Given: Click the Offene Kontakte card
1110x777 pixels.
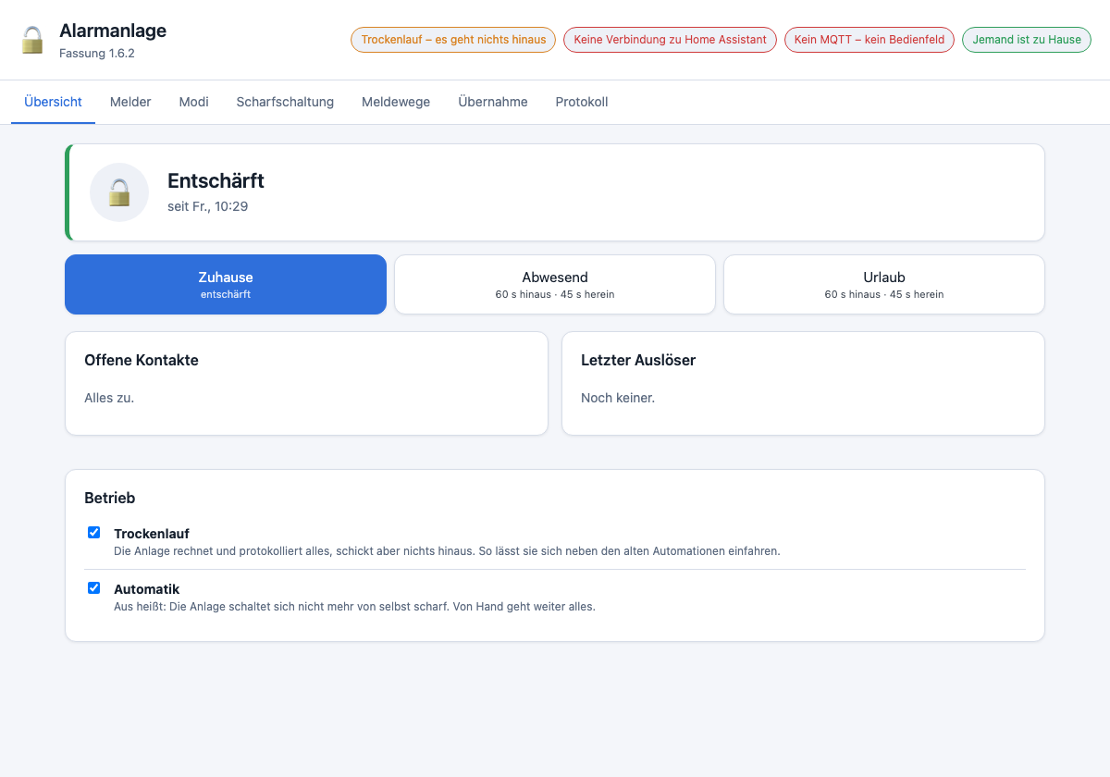Looking at the screenshot, I should (x=306, y=383).
